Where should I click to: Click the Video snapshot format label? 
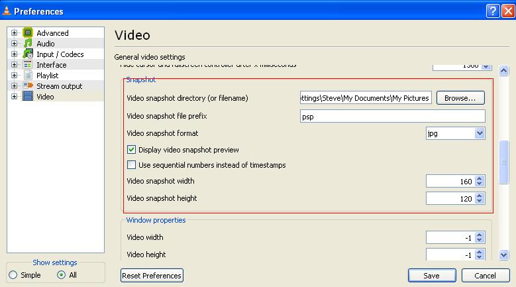pos(162,133)
